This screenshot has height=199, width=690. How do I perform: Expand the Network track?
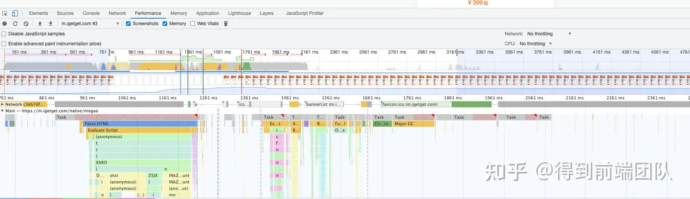[2, 104]
